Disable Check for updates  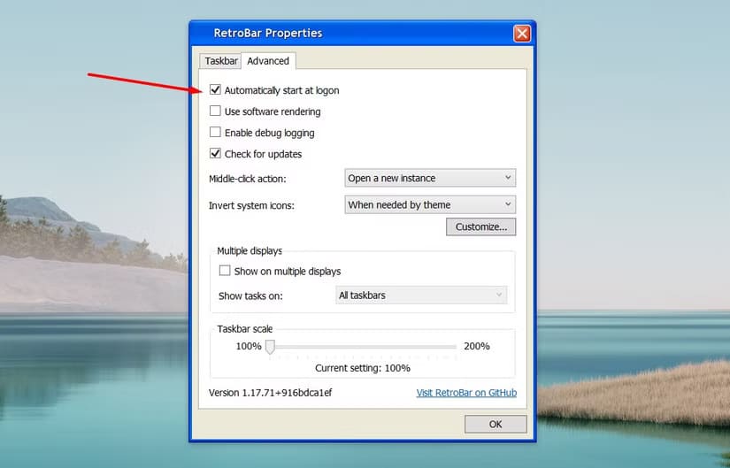215,153
